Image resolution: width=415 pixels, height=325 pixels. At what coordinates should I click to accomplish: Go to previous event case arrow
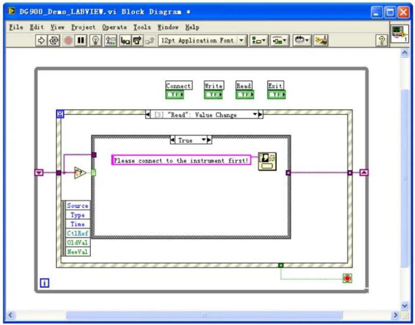(148, 114)
